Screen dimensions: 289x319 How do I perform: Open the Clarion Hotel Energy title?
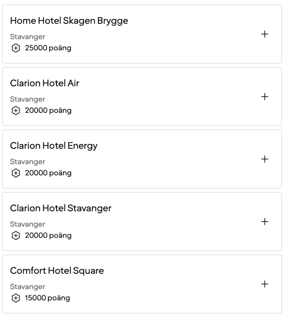pos(54,146)
